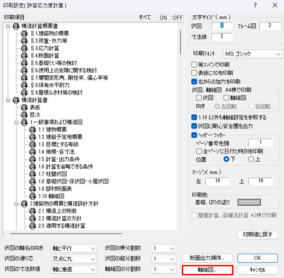Toggle print icon for 1.5 計算・出力条件

[x=33, y=159]
